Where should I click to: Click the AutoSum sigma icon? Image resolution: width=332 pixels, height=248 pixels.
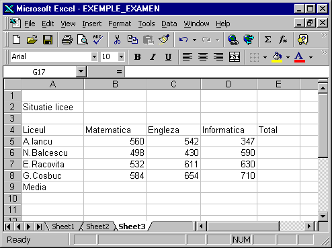pyautogui.click(x=267, y=40)
